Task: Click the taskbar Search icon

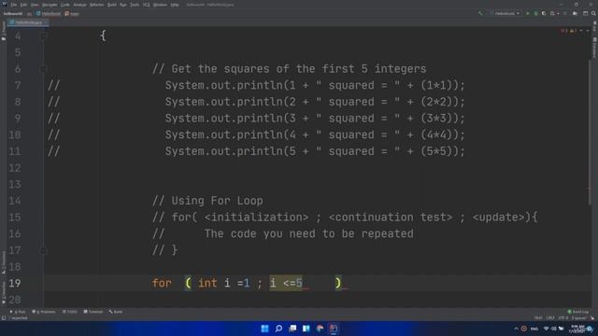Action: point(278,329)
